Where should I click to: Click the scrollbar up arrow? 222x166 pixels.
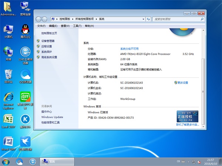click(203, 30)
